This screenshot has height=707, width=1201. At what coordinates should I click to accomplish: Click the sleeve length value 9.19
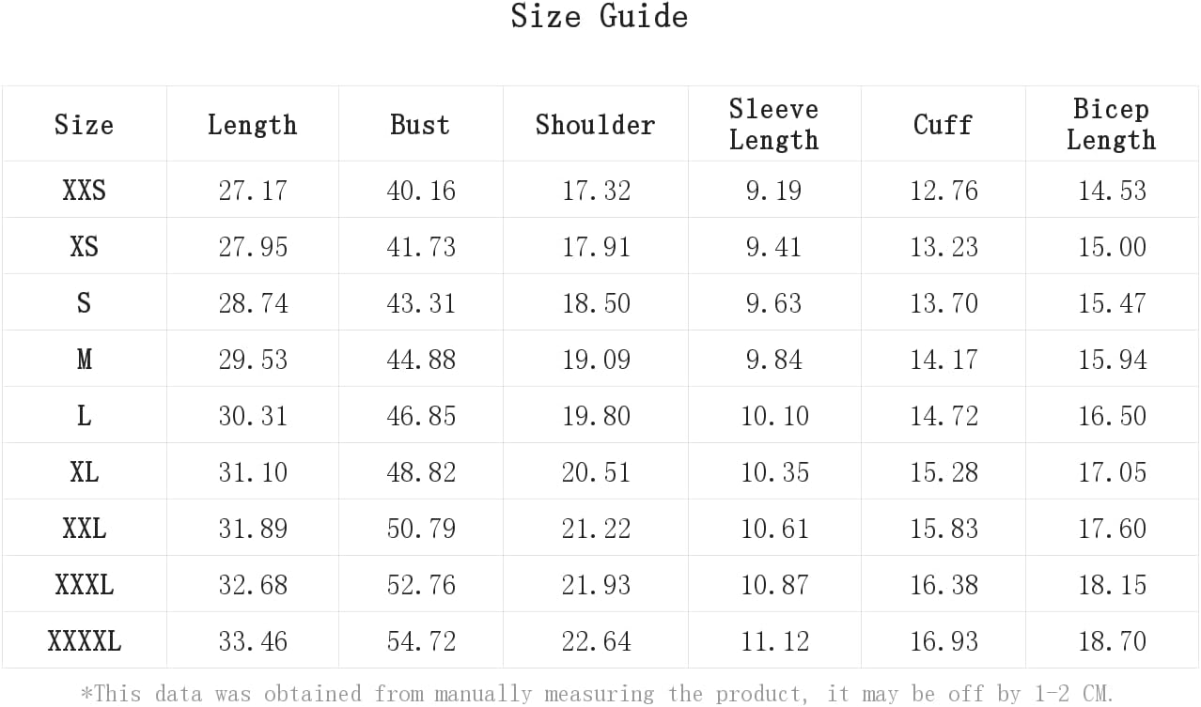(774, 191)
